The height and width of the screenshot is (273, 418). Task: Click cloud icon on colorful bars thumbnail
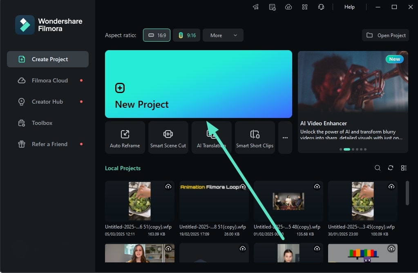click(x=391, y=249)
